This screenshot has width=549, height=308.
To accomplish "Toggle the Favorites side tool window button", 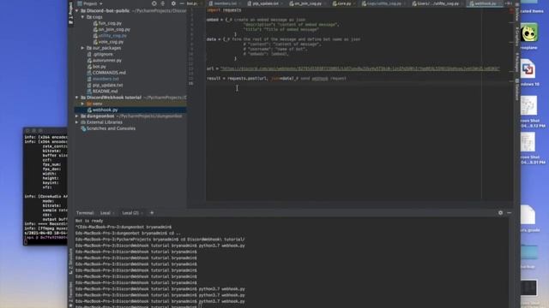I will pyautogui.click(x=70, y=294).
